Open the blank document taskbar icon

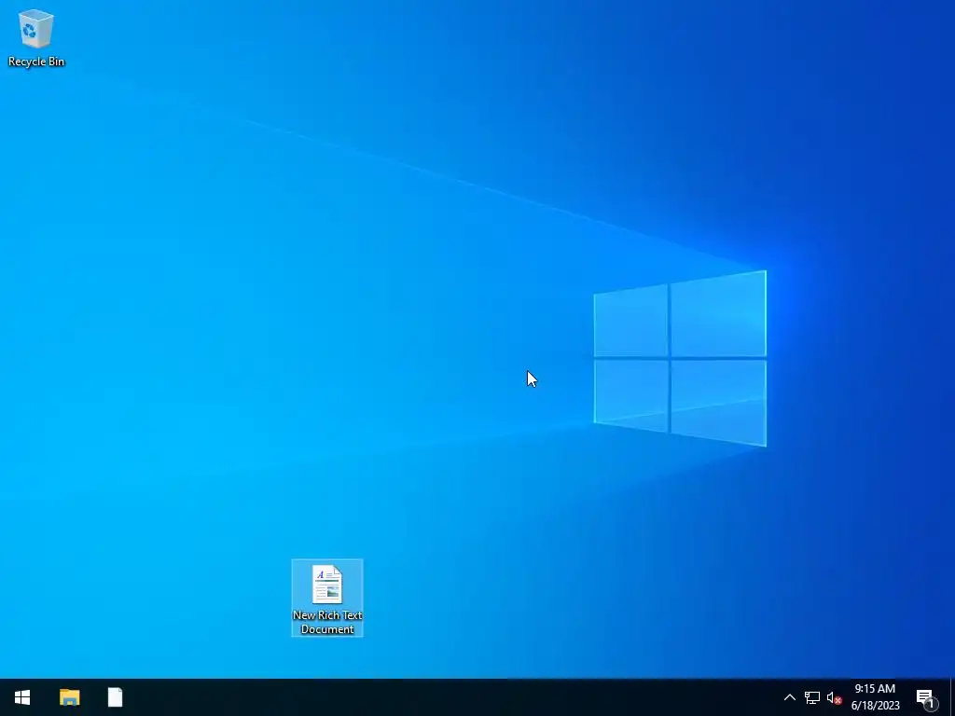[115, 697]
